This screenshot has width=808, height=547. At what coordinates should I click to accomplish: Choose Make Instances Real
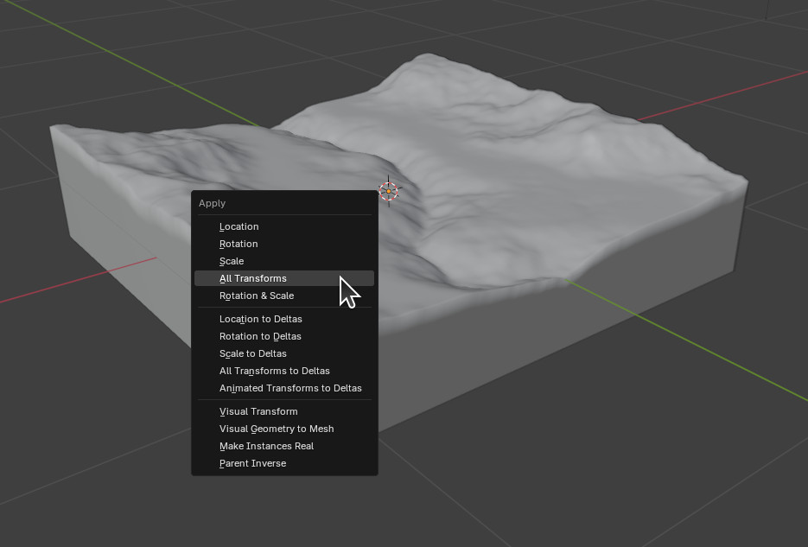pos(266,446)
